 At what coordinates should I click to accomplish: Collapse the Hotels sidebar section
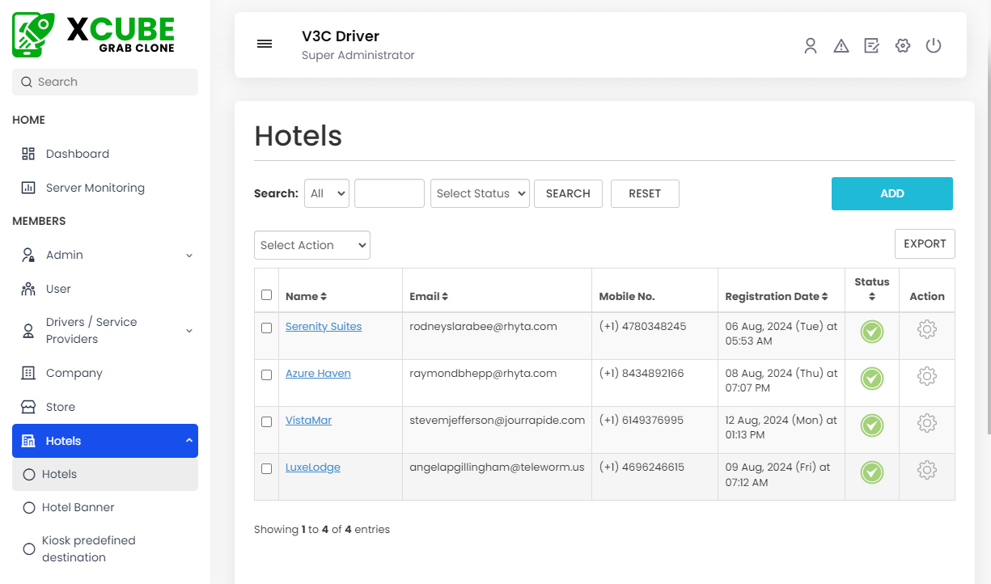point(104,441)
